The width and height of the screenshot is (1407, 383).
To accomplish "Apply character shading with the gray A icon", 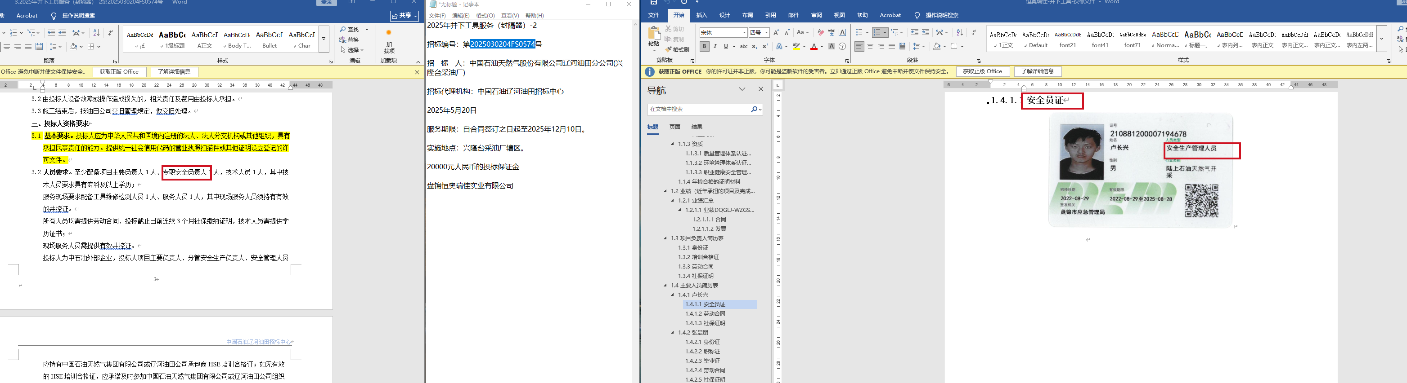I will 832,47.
